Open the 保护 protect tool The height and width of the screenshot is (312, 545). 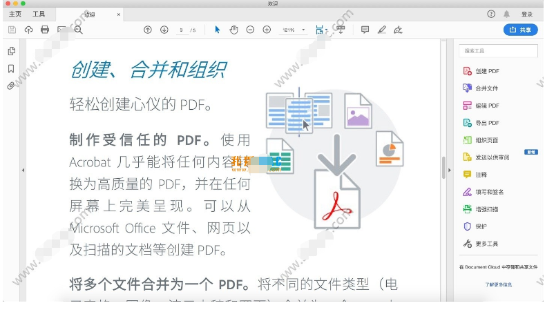(475, 226)
